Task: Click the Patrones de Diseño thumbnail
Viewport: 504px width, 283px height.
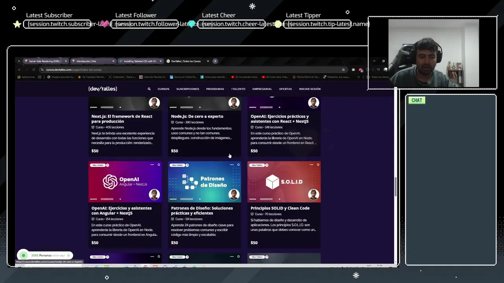Action: pos(204,182)
